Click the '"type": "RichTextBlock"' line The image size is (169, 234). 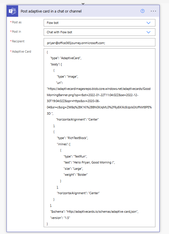coord(72,138)
